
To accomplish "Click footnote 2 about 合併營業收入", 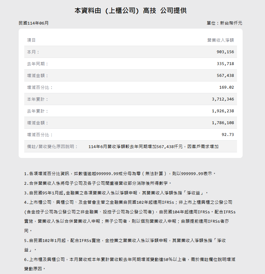I will [x=98, y=183].
